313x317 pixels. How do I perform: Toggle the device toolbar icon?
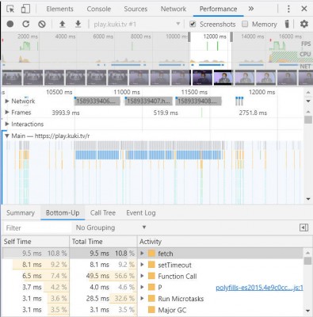(x=25, y=9)
